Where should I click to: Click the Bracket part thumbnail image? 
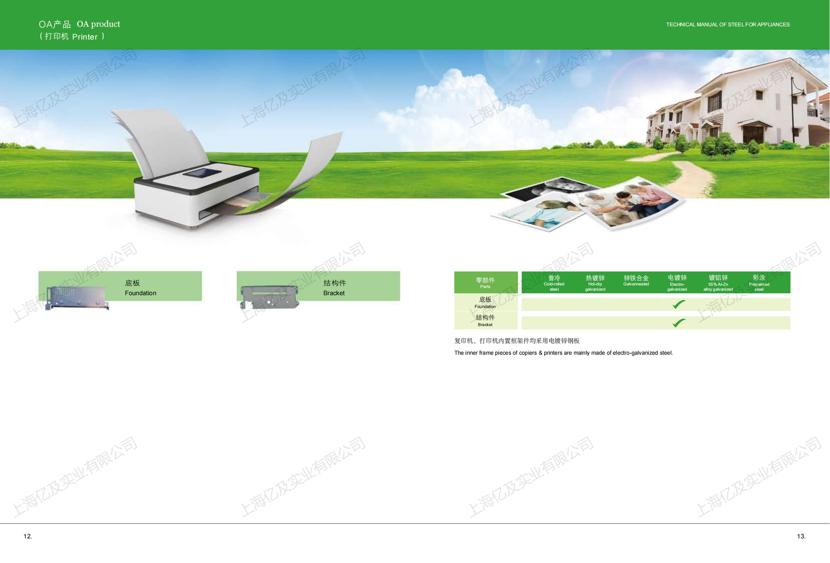tap(270, 297)
